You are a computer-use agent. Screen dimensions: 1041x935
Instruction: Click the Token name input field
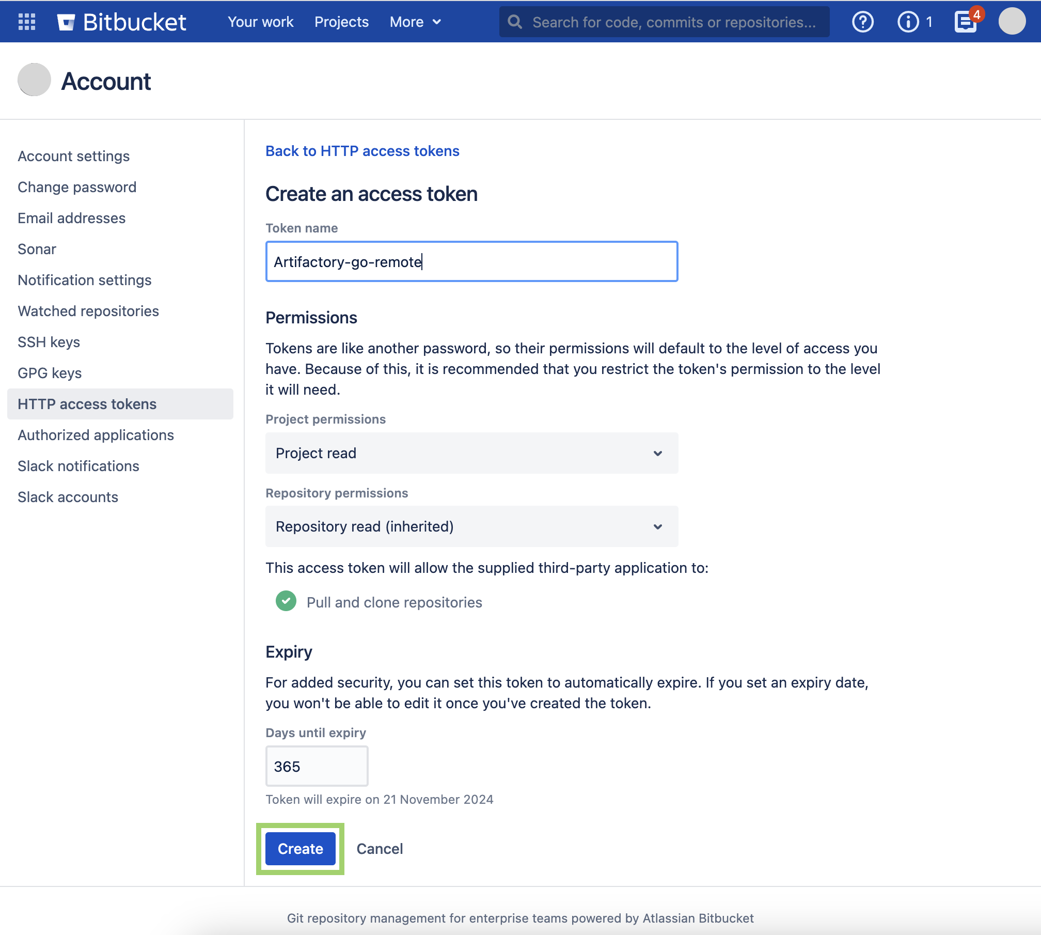click(471, 261)
